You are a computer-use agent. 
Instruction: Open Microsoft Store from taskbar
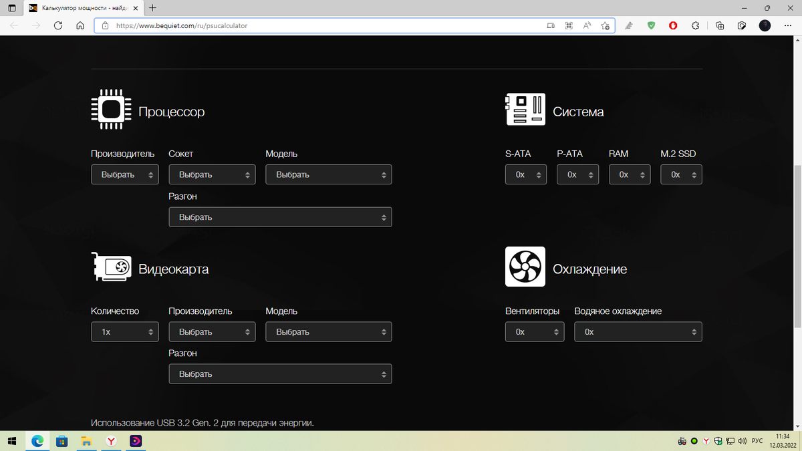tap(61, 441)
